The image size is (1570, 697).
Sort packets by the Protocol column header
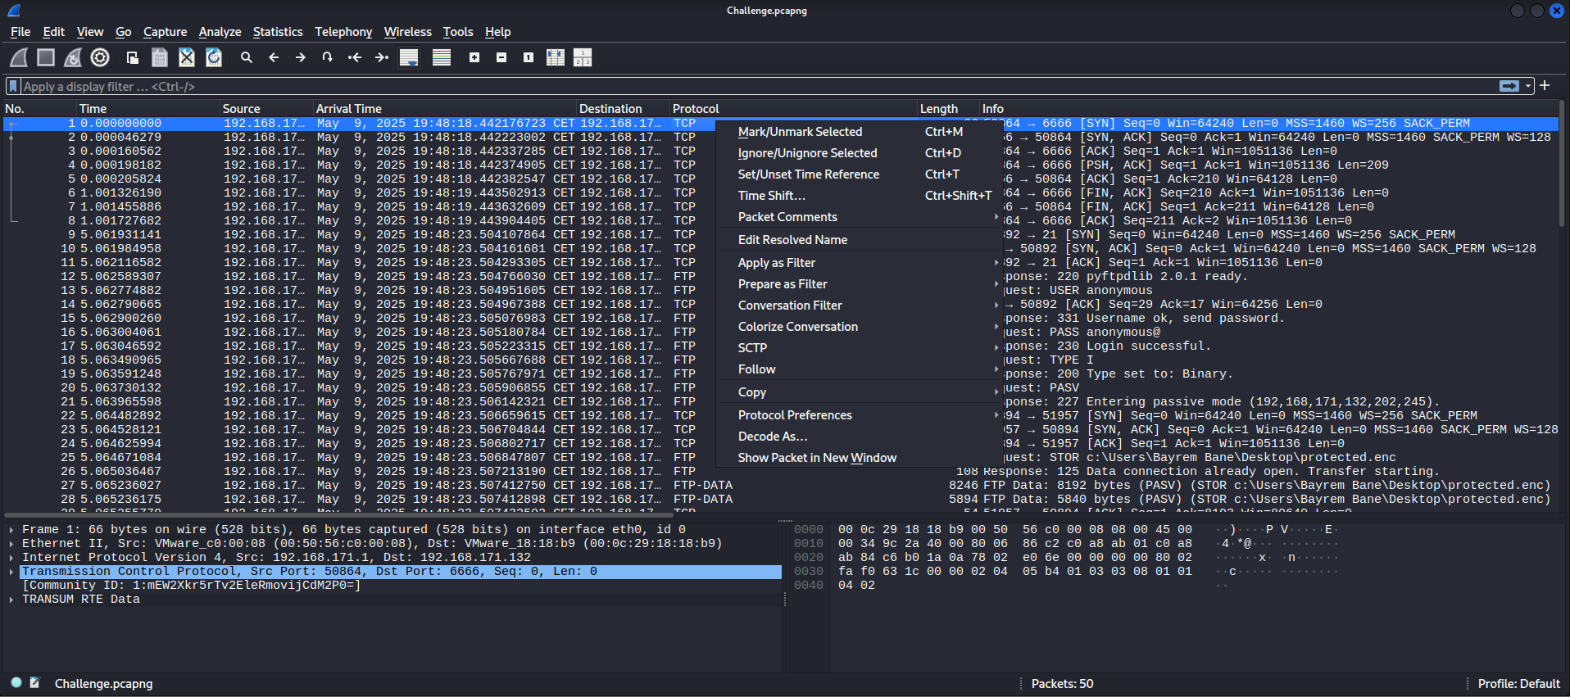point(793,109)
